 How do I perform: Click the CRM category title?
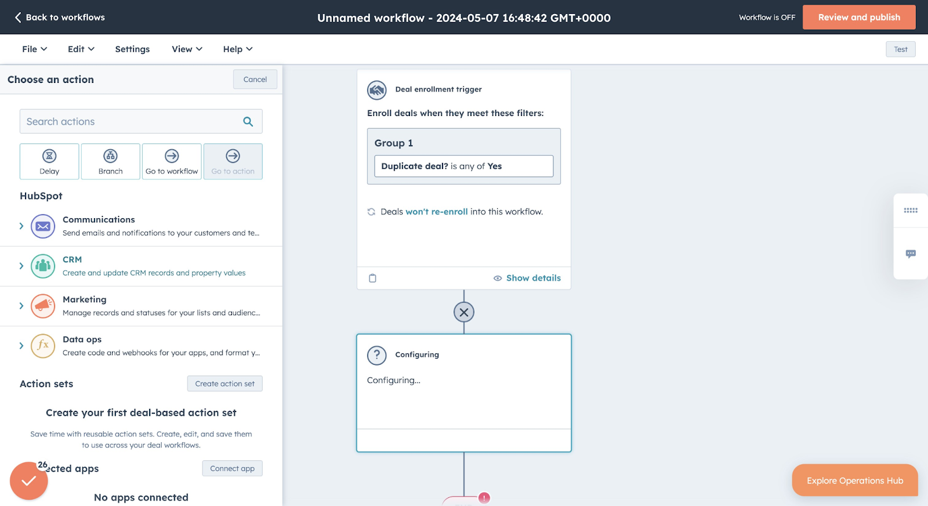tap(72, 259)
